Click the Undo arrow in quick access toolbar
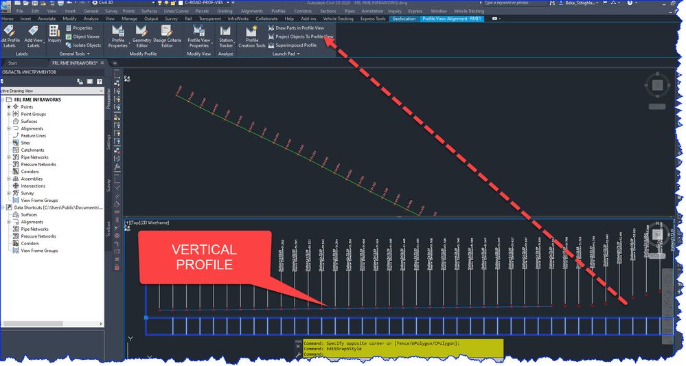This screenshot has width=686, height=366. (x=69, y=3)
